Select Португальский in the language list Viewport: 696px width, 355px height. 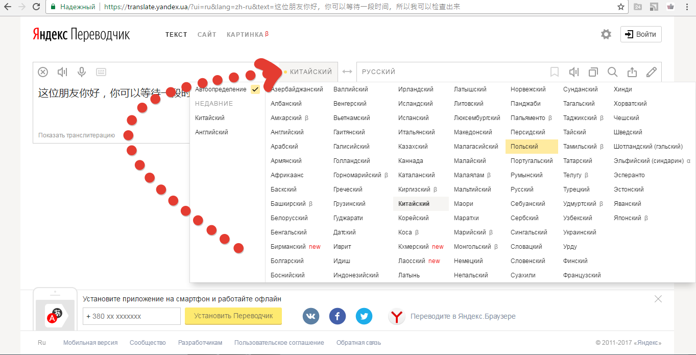click(x=532, y=161)
